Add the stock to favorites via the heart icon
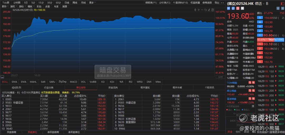This screenshot has height=135, width=285. pos(242,8)
